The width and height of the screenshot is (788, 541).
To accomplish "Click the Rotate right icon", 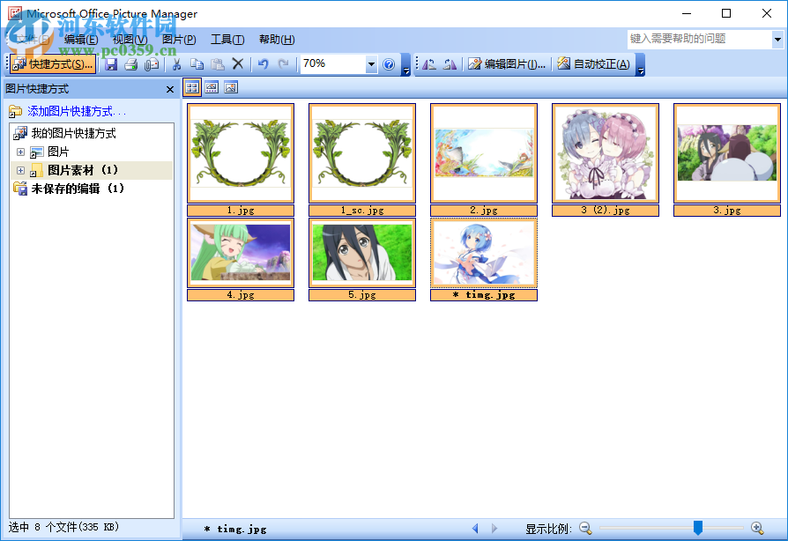I will [x=450, y=64].
